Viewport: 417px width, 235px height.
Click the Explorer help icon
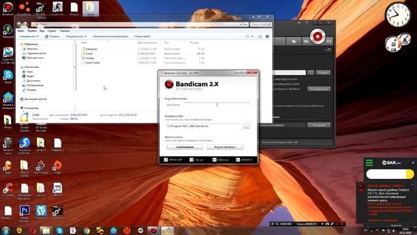(x=267, y=37)
